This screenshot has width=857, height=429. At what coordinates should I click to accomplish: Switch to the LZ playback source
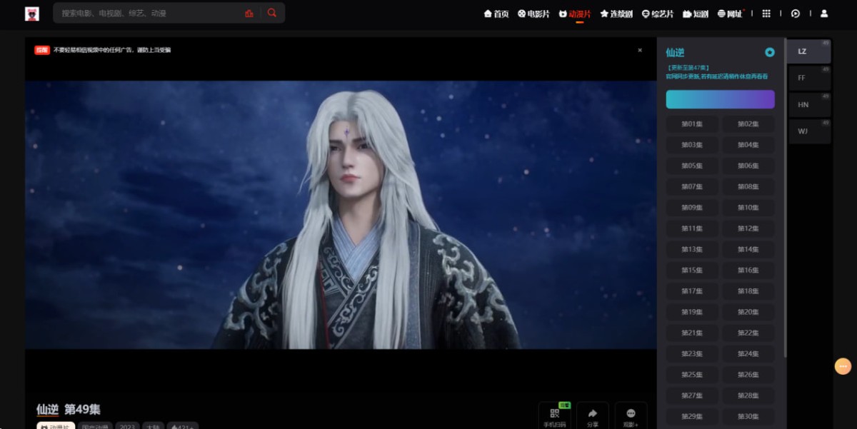tap(809, 51)
